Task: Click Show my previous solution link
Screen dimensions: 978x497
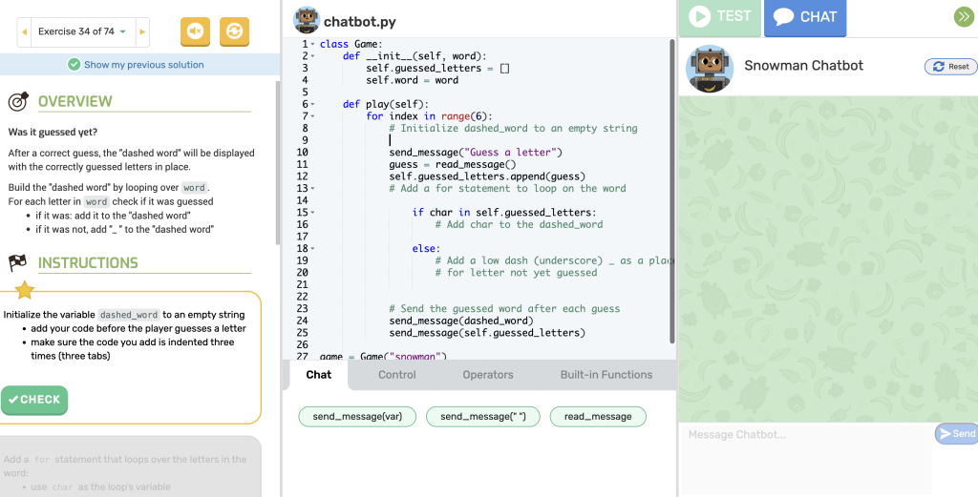Action: click(x=143, y=65)
